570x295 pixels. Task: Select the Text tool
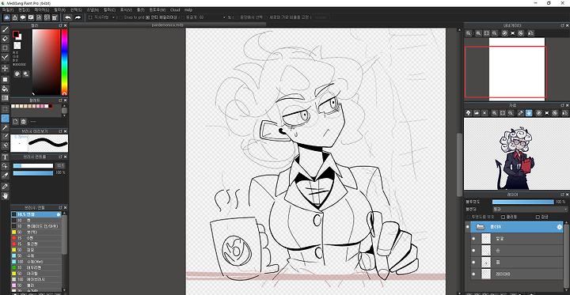(5, 157)
